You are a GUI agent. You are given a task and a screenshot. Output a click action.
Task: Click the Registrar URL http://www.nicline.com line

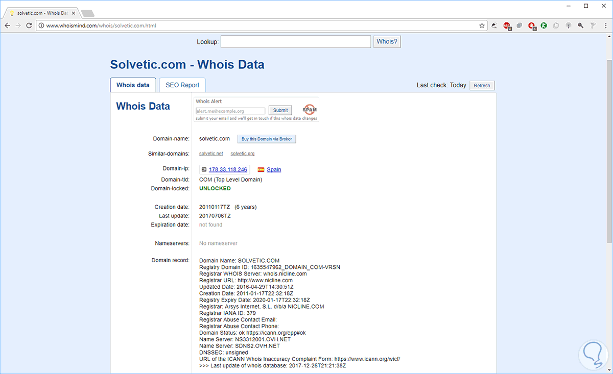[x=246, y=280]
